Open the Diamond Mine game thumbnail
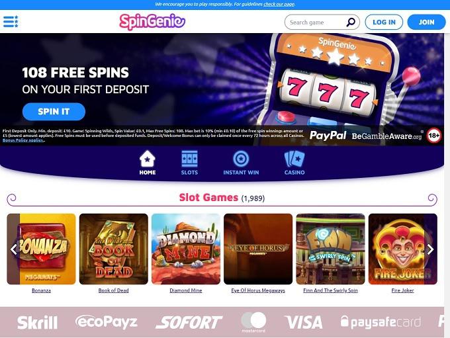 click(186, 249)
